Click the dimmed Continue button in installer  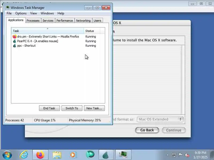(174, 130)
